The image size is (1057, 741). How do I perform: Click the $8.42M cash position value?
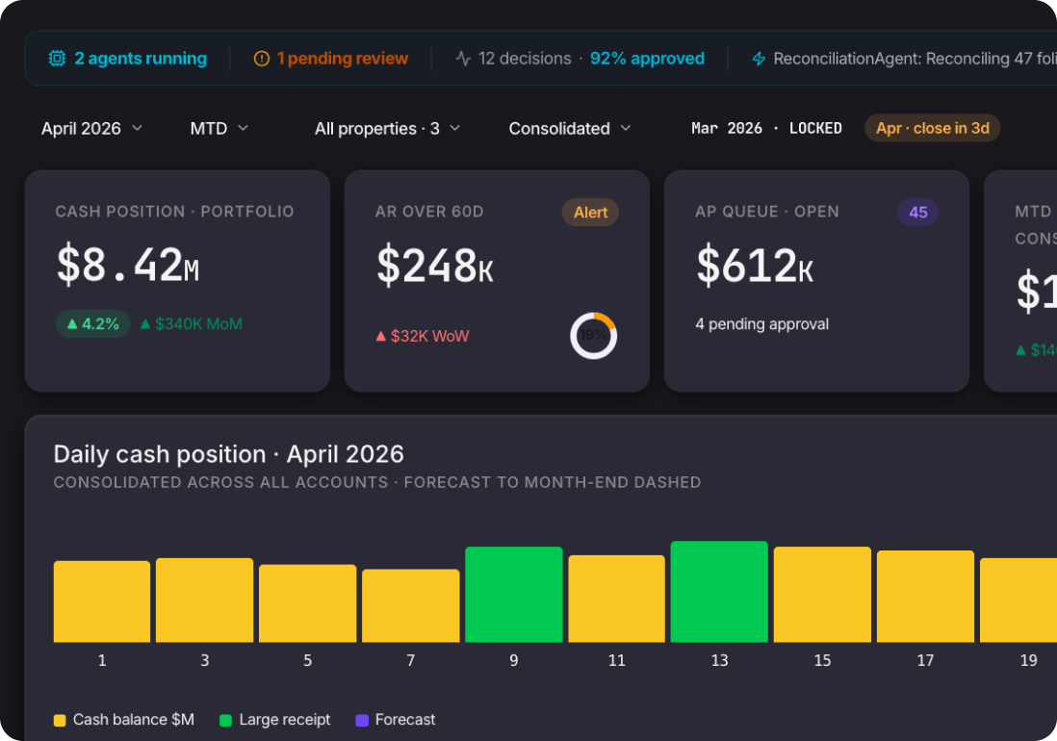pos(128,265)
